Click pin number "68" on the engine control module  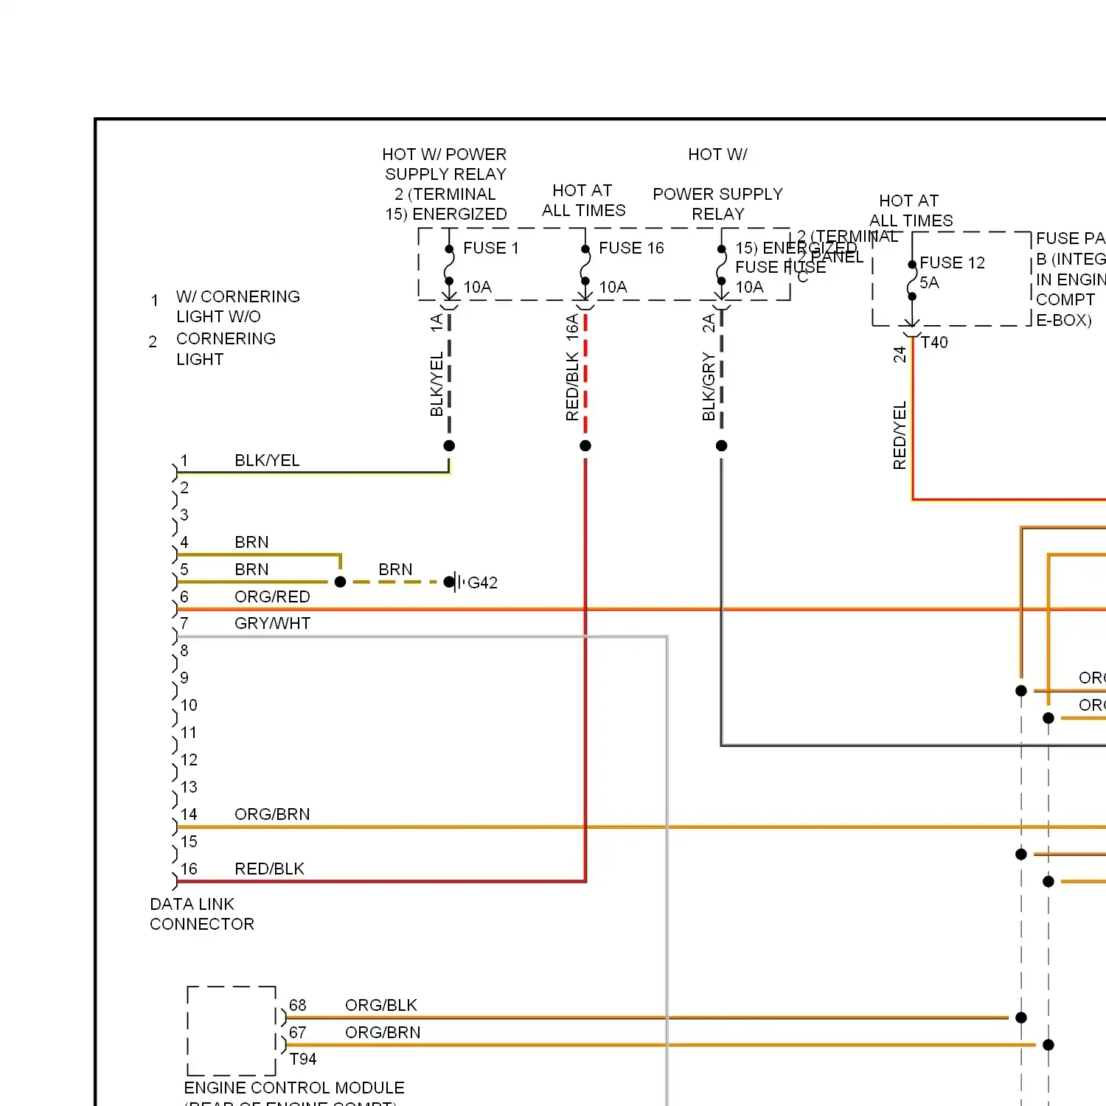coord(298,1006)
